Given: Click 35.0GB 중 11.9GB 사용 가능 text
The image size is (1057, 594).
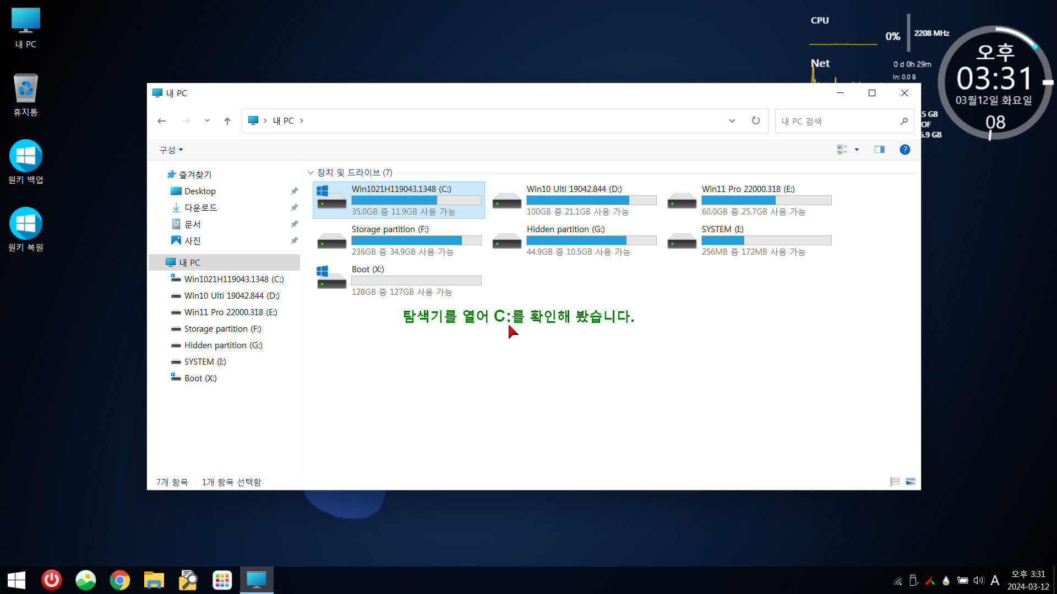Looking at the screenshot, I should coord(404,212).
